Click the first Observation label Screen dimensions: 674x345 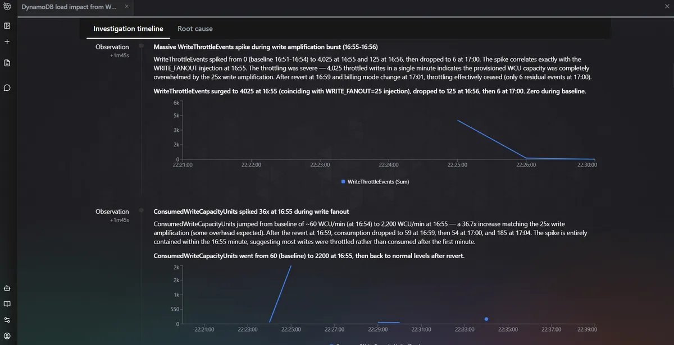(112, 47)
